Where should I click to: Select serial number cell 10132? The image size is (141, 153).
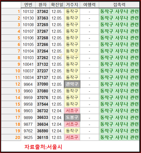(28, 12)
